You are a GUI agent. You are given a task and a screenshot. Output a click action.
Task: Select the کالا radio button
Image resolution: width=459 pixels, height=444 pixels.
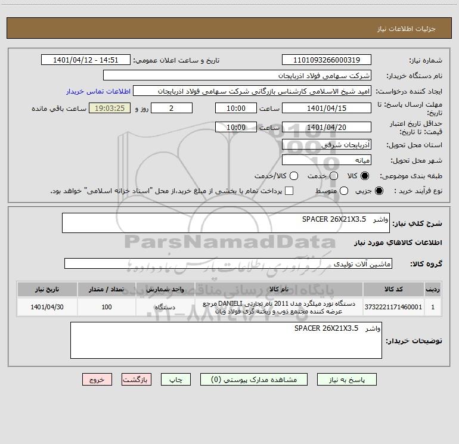coord(365,176)
